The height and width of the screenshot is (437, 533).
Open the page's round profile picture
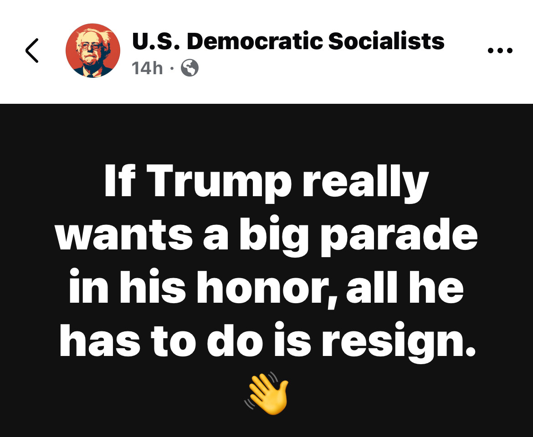pos(93,51)
